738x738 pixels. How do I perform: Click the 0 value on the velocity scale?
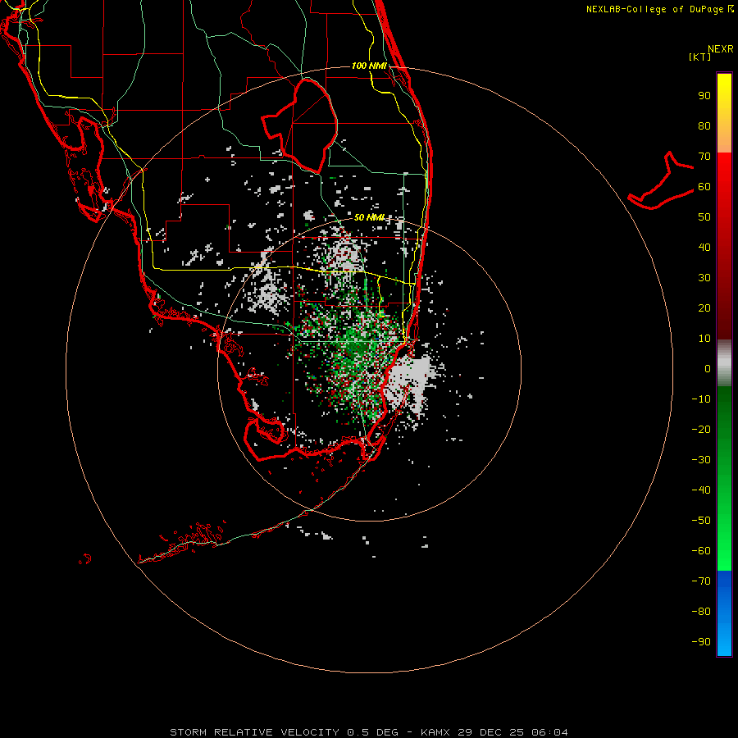708,369
